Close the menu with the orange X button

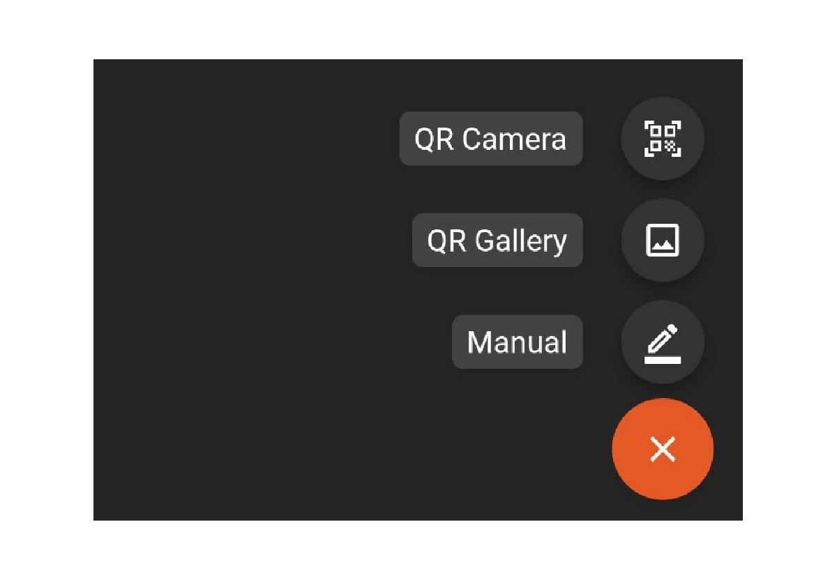(x=662, y=449)
